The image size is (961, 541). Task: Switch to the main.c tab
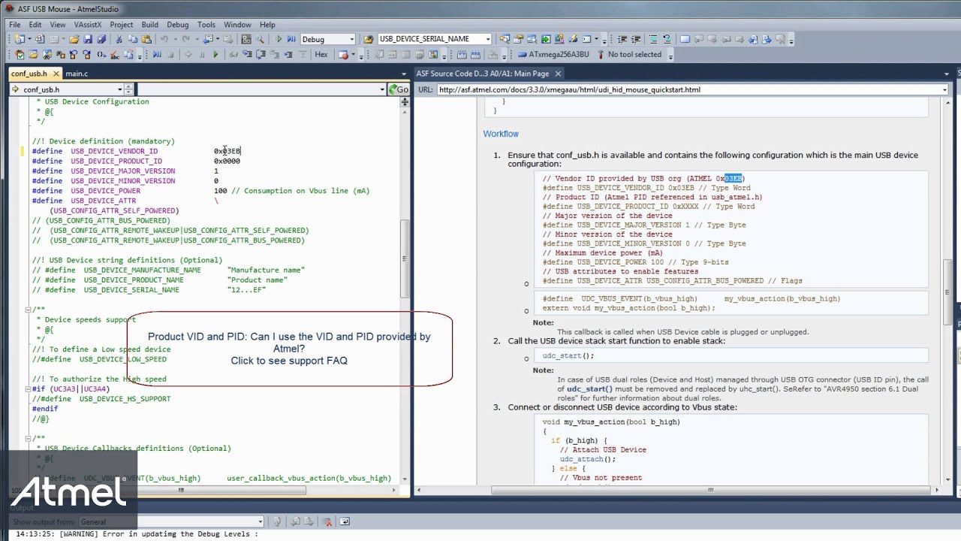click(x=77, y=74)
